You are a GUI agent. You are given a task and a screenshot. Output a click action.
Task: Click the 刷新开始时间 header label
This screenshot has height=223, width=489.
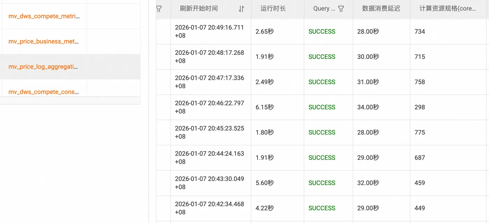coord(199,9)
